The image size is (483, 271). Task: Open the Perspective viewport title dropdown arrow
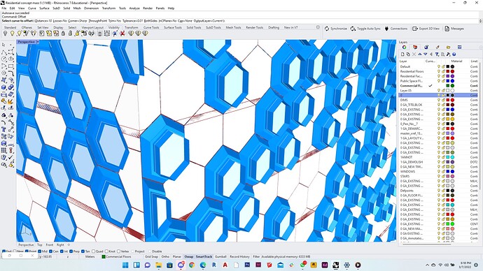click(38, 42)
